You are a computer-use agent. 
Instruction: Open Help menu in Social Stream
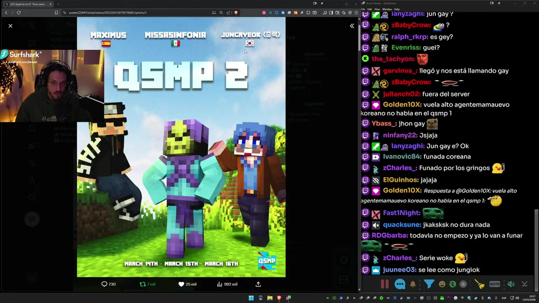(397, 9)
